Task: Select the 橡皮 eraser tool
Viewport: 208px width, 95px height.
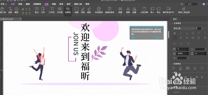Action: [89, 10]
